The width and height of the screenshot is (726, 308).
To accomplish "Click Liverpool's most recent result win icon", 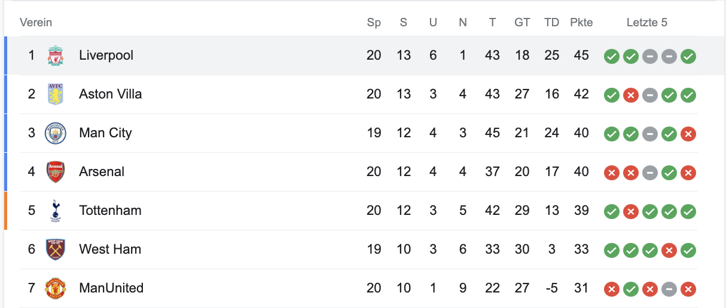I will click(x=688, y=57).
